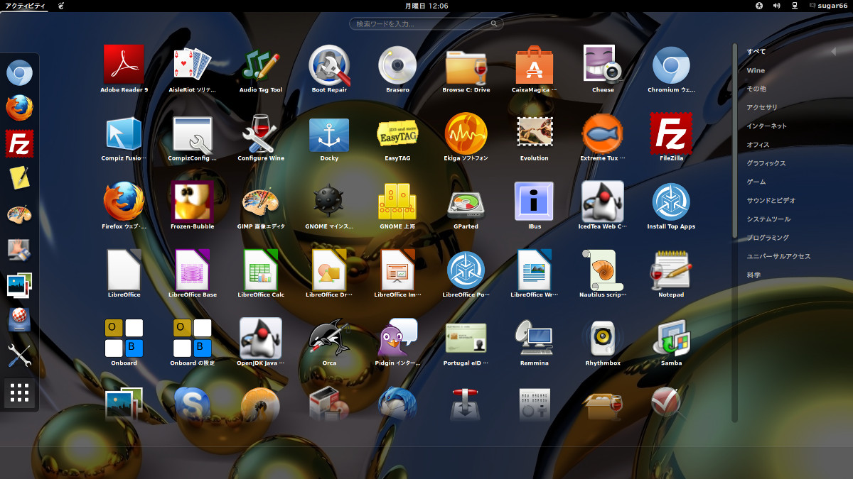Launch GNOME Mines game
Screen dimensions: 853x479
click(329, 201)
